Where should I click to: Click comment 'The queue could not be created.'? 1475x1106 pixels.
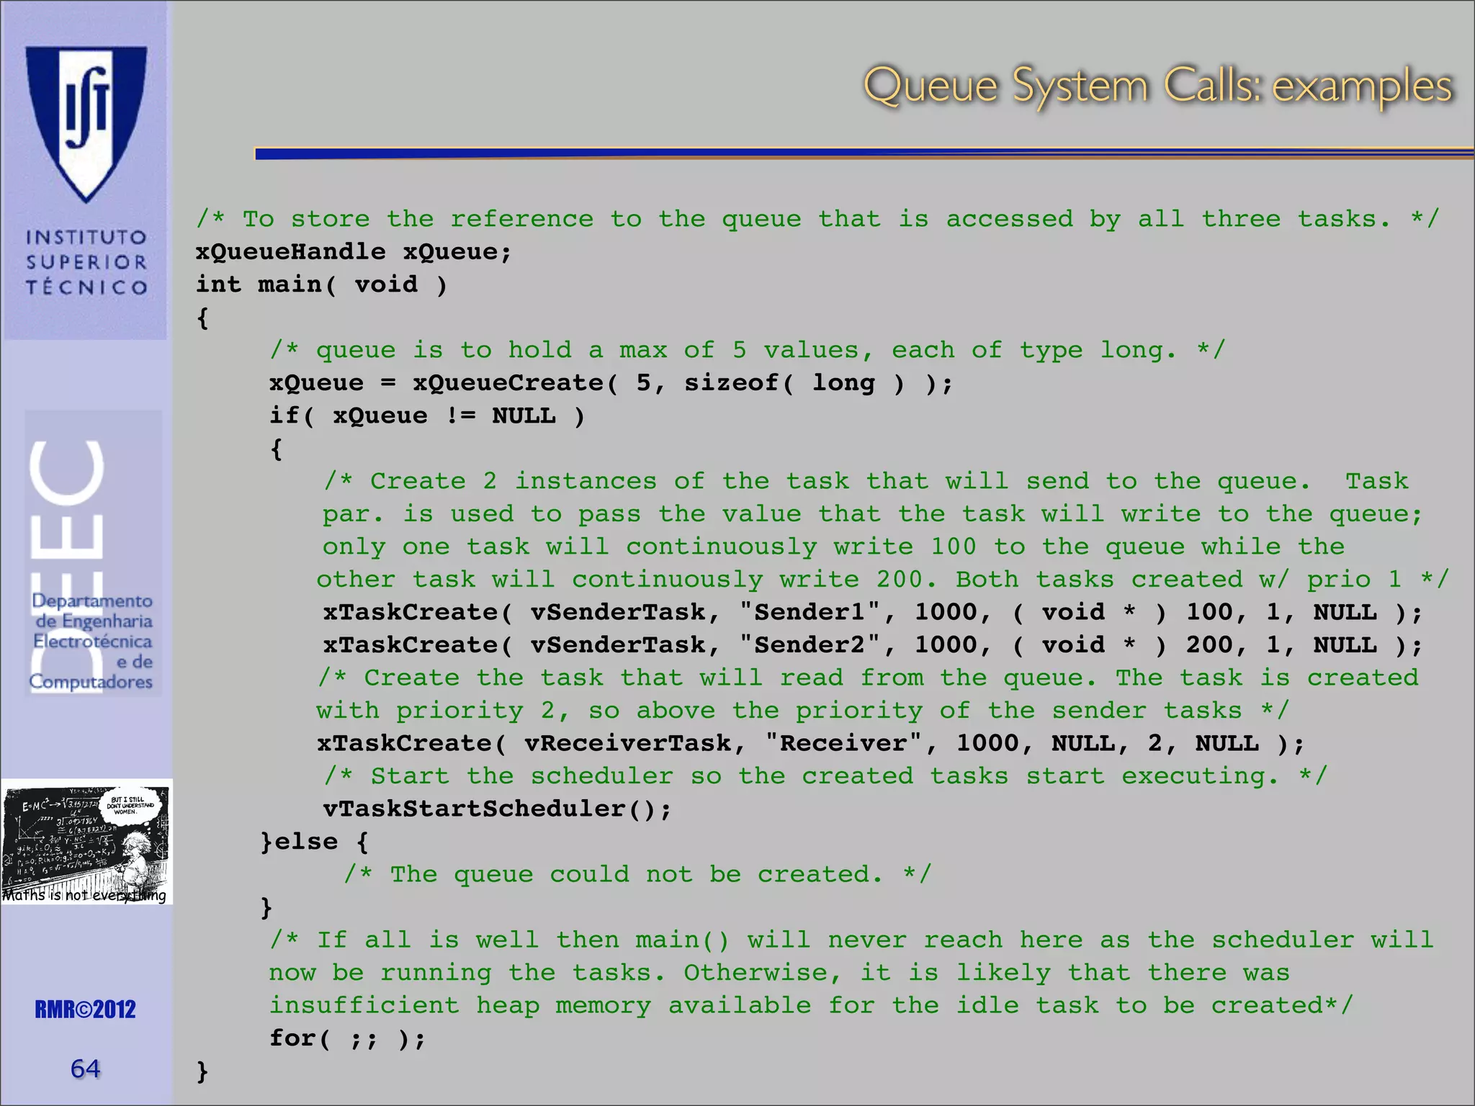tap(637, 875)
